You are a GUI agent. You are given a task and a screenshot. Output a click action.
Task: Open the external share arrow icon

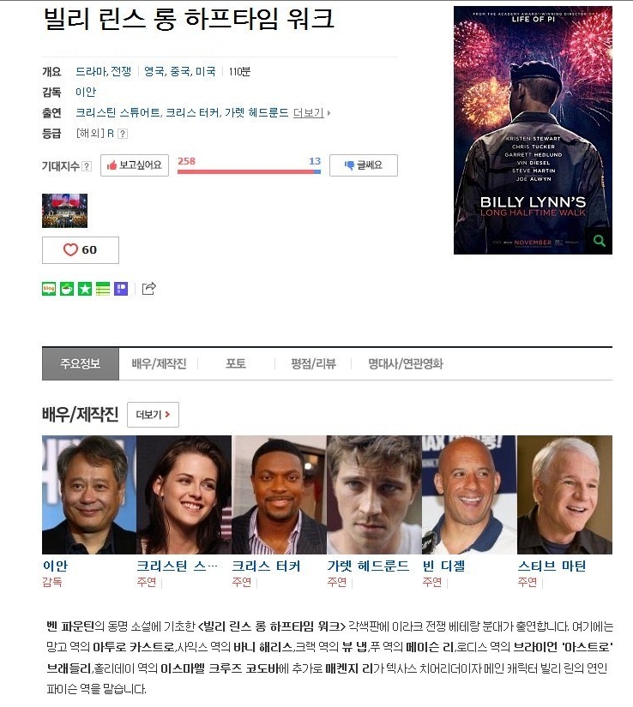pyautogui.click(x=149, y=288)
